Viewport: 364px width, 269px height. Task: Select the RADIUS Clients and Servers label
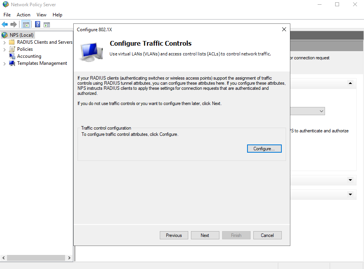[x=45, y=42]
